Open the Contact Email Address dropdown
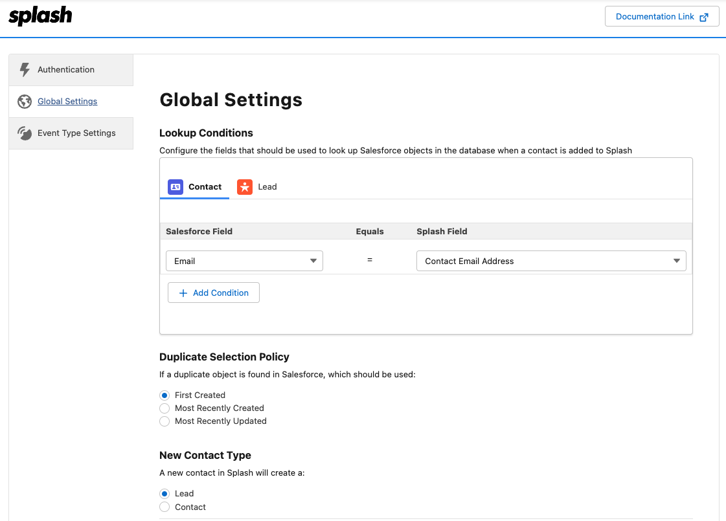Screen dimensions: 726x521 coord(551,261)
